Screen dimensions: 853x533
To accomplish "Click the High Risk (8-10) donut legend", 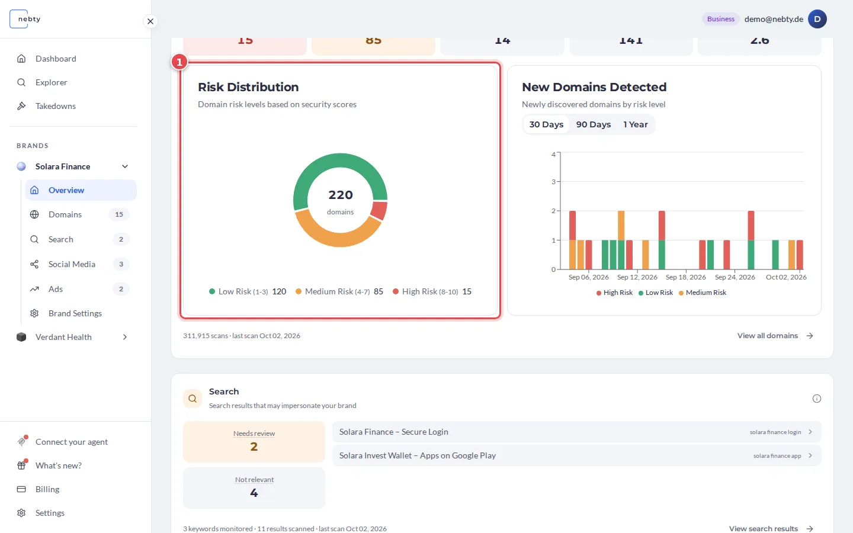I will pos(432,291).
